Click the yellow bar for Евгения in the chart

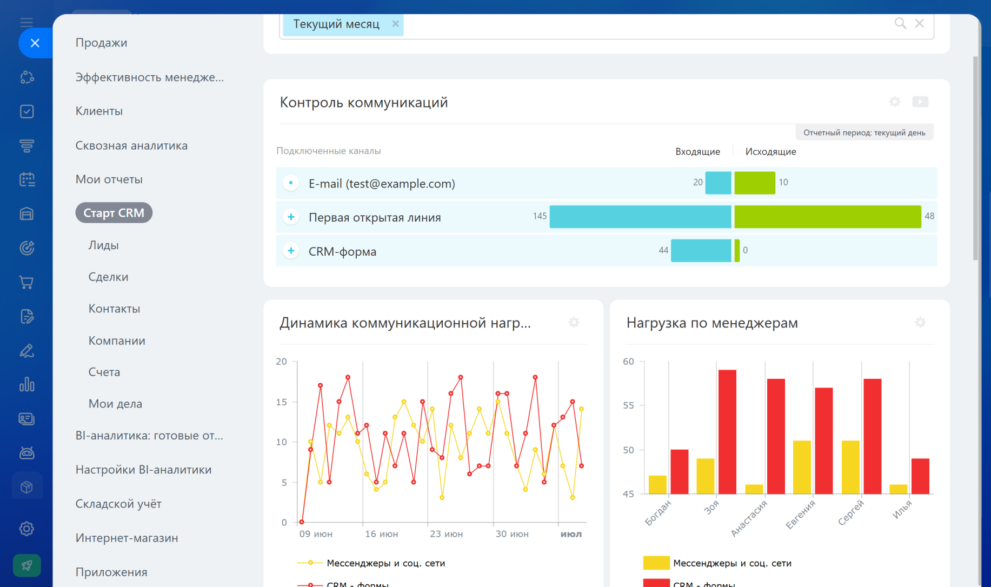[802, 468]
